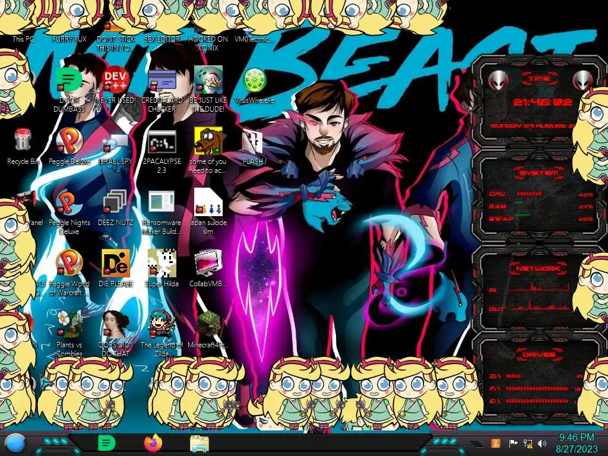Click the network OUT graph
This screenshot has width=608, height=456.
click(539, 306)
